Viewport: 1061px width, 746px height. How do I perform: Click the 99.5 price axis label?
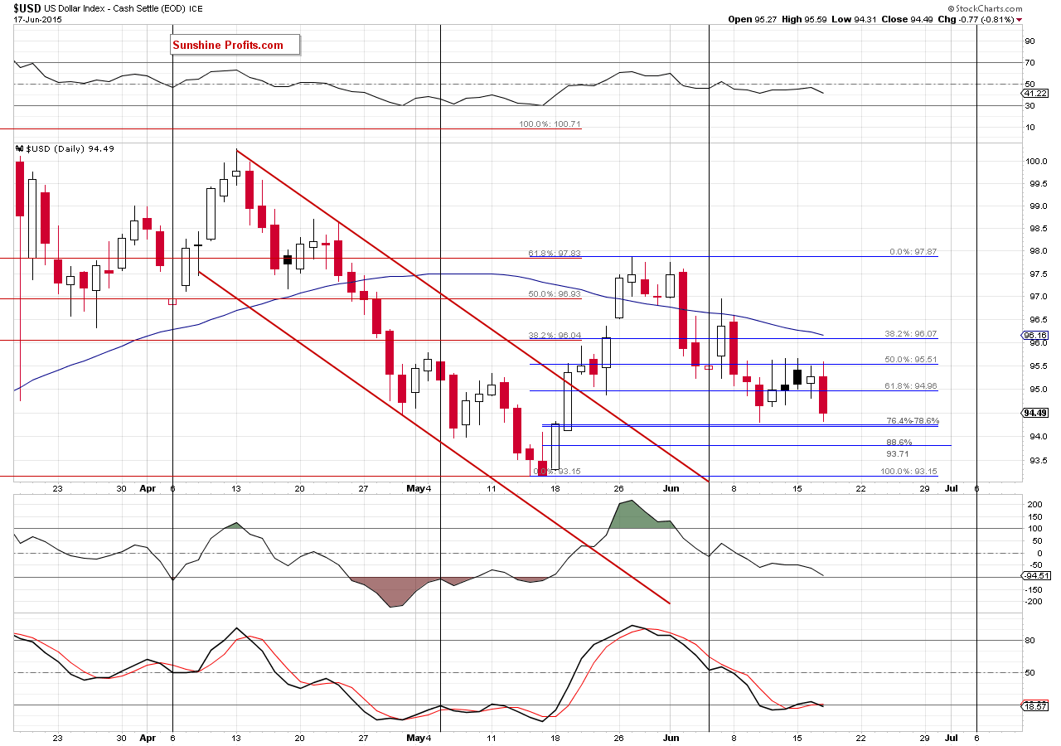[1038, 183]
